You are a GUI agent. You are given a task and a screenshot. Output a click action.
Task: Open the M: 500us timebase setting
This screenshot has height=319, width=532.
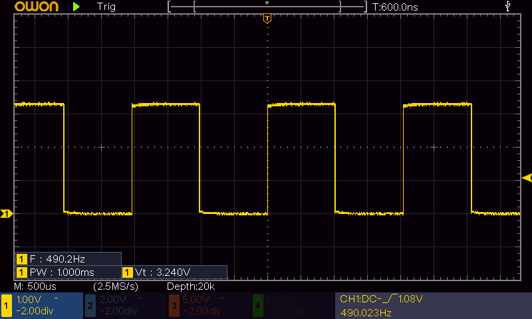[35, 286]
